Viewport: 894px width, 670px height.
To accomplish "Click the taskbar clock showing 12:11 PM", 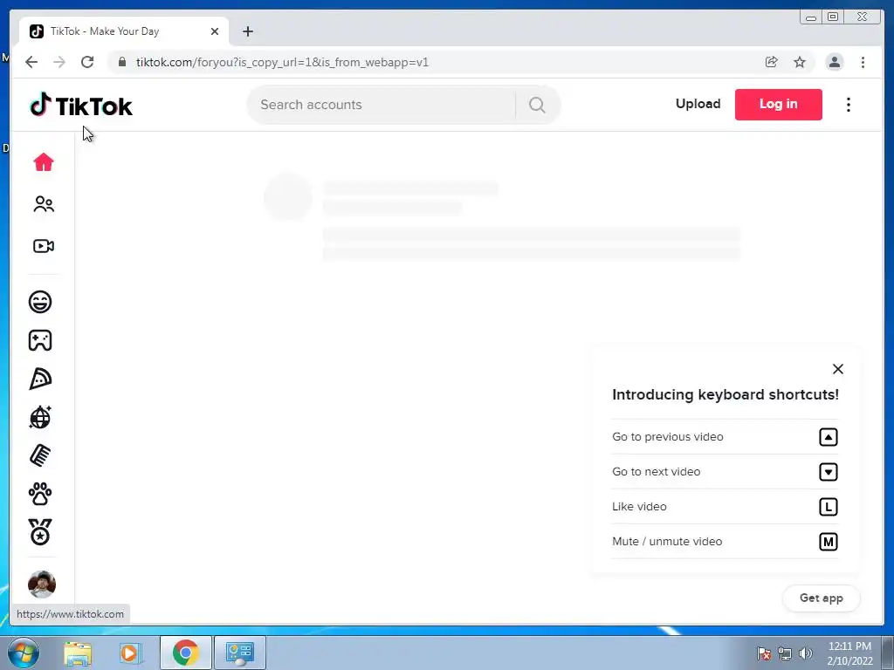I will tap(849, 653).
